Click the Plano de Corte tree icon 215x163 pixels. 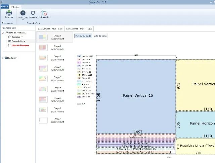[9, 41]
